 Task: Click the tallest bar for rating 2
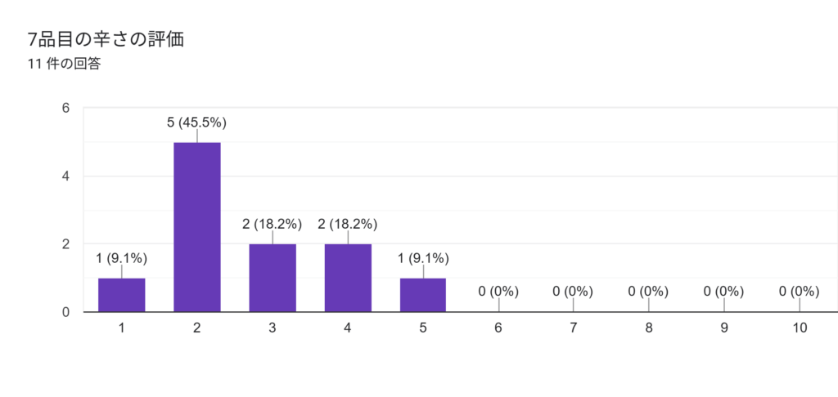point(197,227)
